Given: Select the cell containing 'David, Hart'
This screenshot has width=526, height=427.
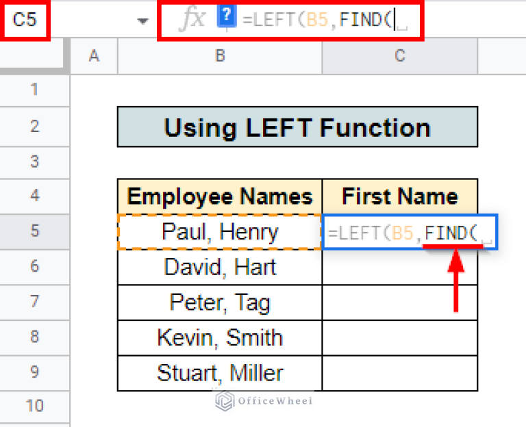Looking at the screenshot, I should (220, 267).
